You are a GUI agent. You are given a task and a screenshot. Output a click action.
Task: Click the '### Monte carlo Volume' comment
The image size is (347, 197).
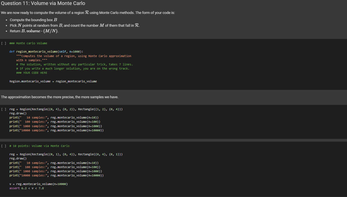click(x=28, y=43)
